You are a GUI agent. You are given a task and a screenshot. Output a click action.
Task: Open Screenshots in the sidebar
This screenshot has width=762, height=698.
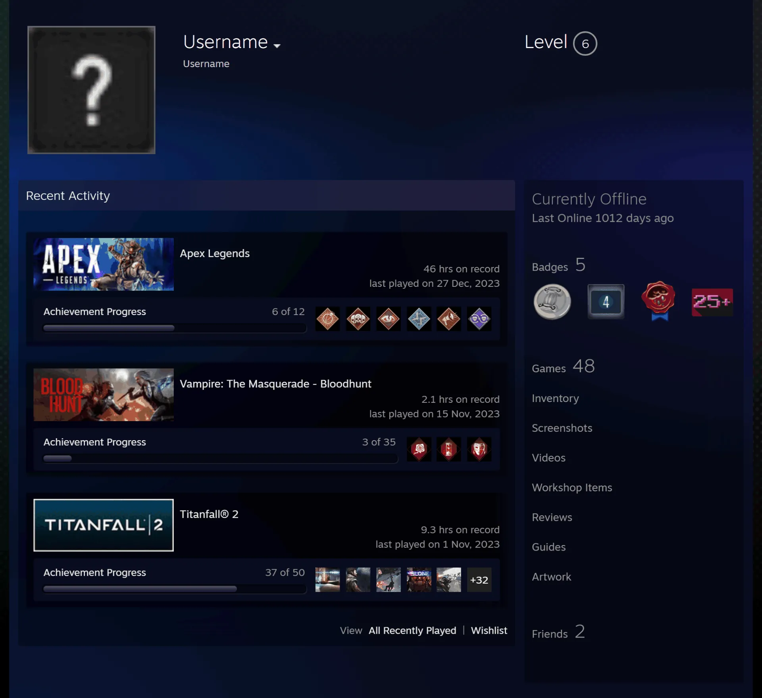(x=562, y=428)
